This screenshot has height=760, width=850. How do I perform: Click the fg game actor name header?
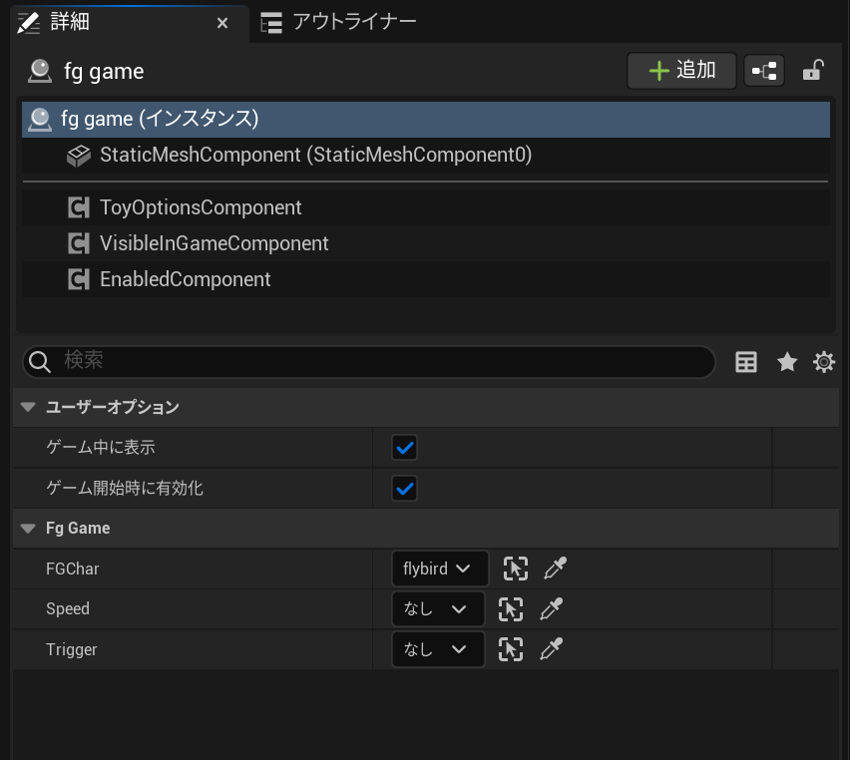[x=104, y=72]
